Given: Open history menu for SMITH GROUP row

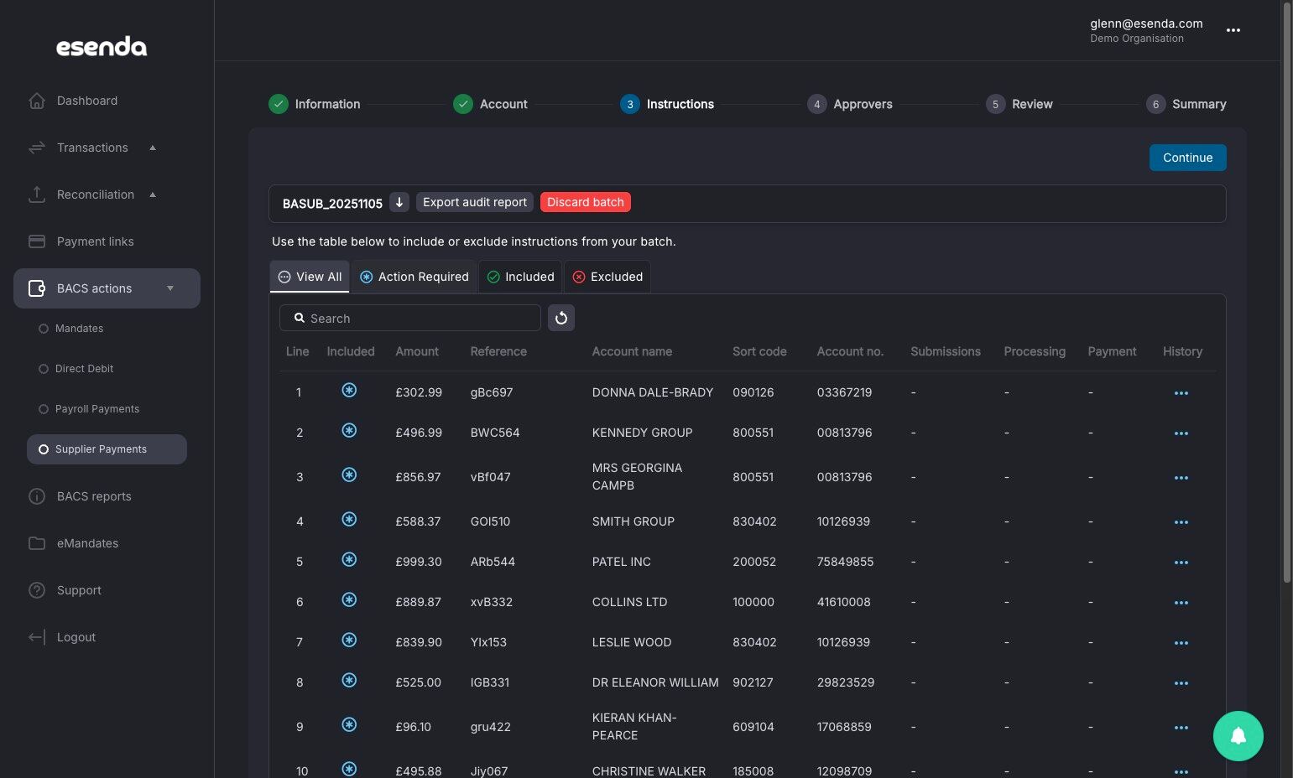Looking at the screenshot, I should [x=1181, y=522].
